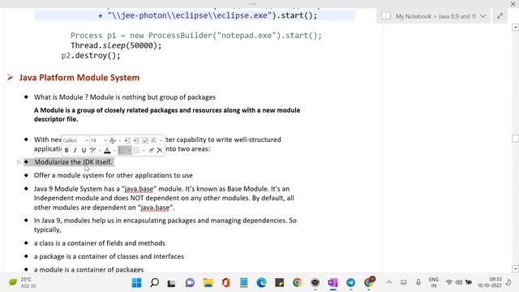Click the scroll down arrow
The width and height of the screenshot is (519, 292).
coord(516,268)
